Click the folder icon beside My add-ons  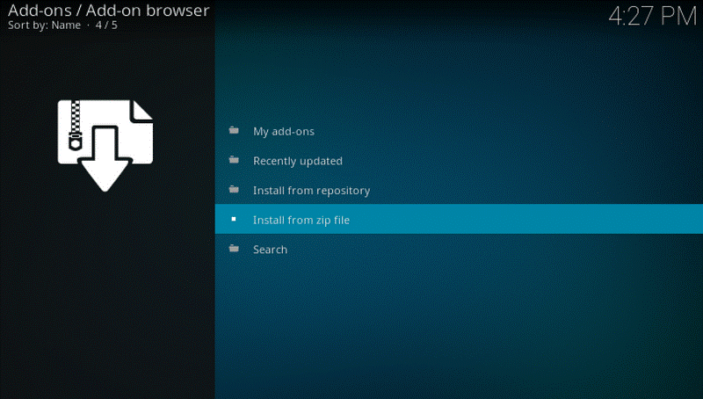234,131
